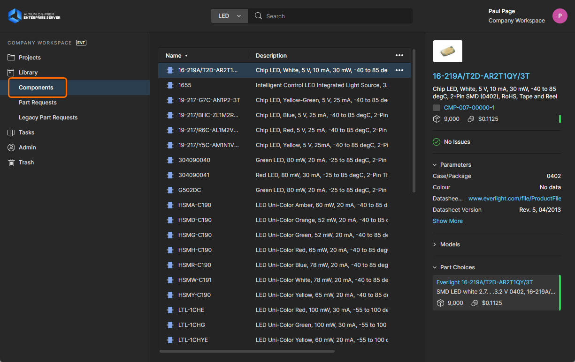575x362 pixels.
Task: Open Admin via its user icon
Action: [11, 148]
